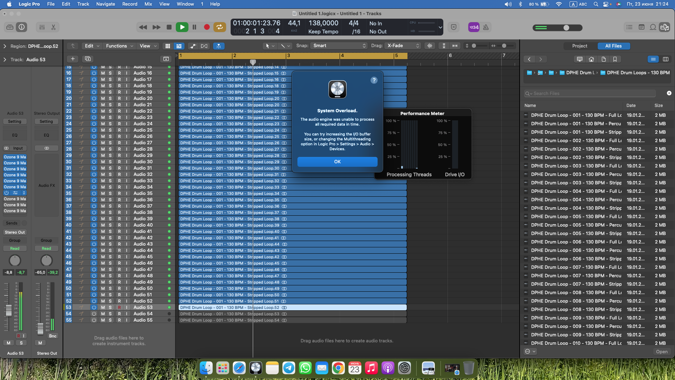The height and width of the screenshot is (380, 675).
Task: Click the Rewind transport button
Action: pos(143,27)
